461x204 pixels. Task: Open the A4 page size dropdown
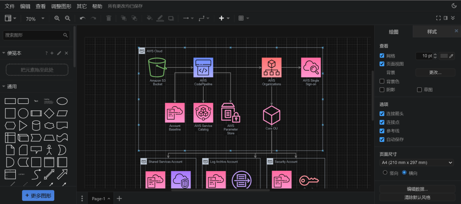tap(417, 162)
